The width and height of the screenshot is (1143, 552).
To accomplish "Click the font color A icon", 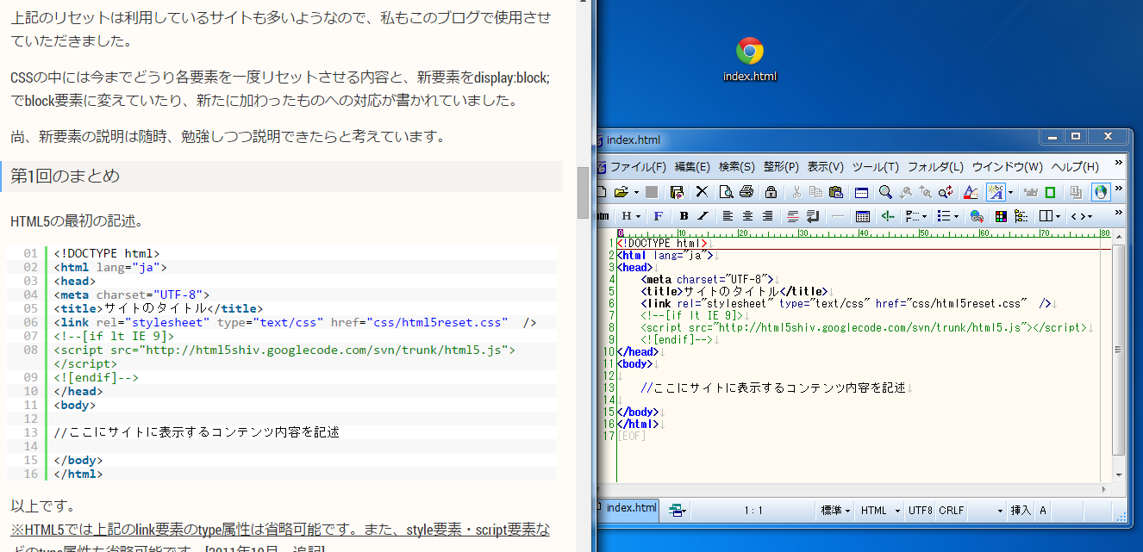I will click(x=971, y=192).
